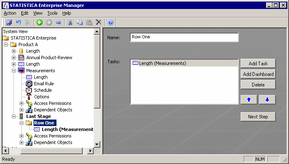The height and width of the screenshot is (164, 289).
Task: Select Dependent Objects under Last Stage
Action: [53, 142]
